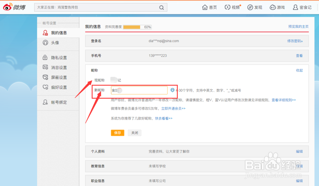Click the 隐私设置 lock icon

tap(45, 57)
